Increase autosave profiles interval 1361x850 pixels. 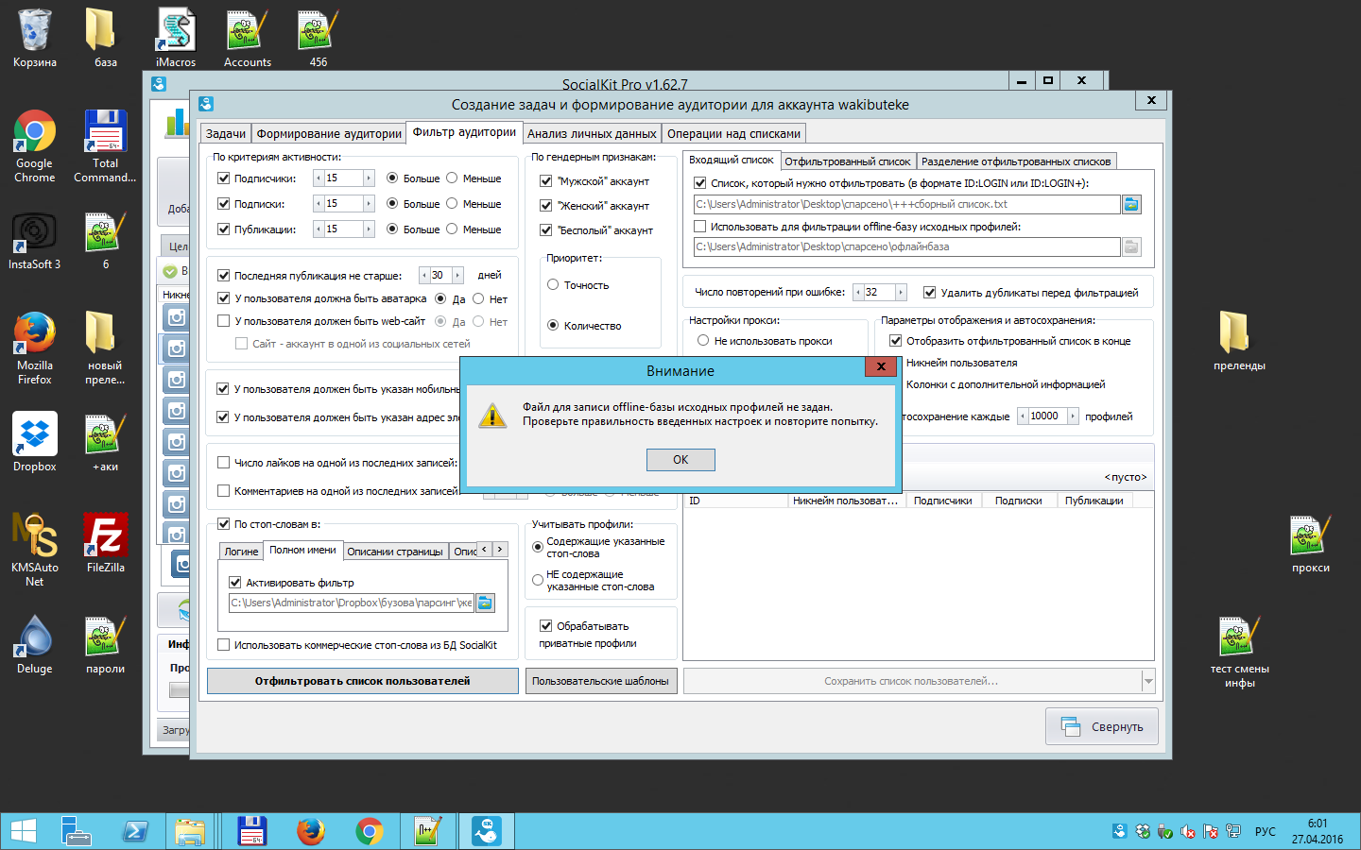pos(1073,416)
